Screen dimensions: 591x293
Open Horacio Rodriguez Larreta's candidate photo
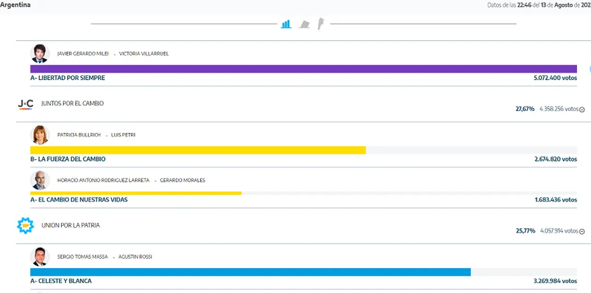(40, 180)
